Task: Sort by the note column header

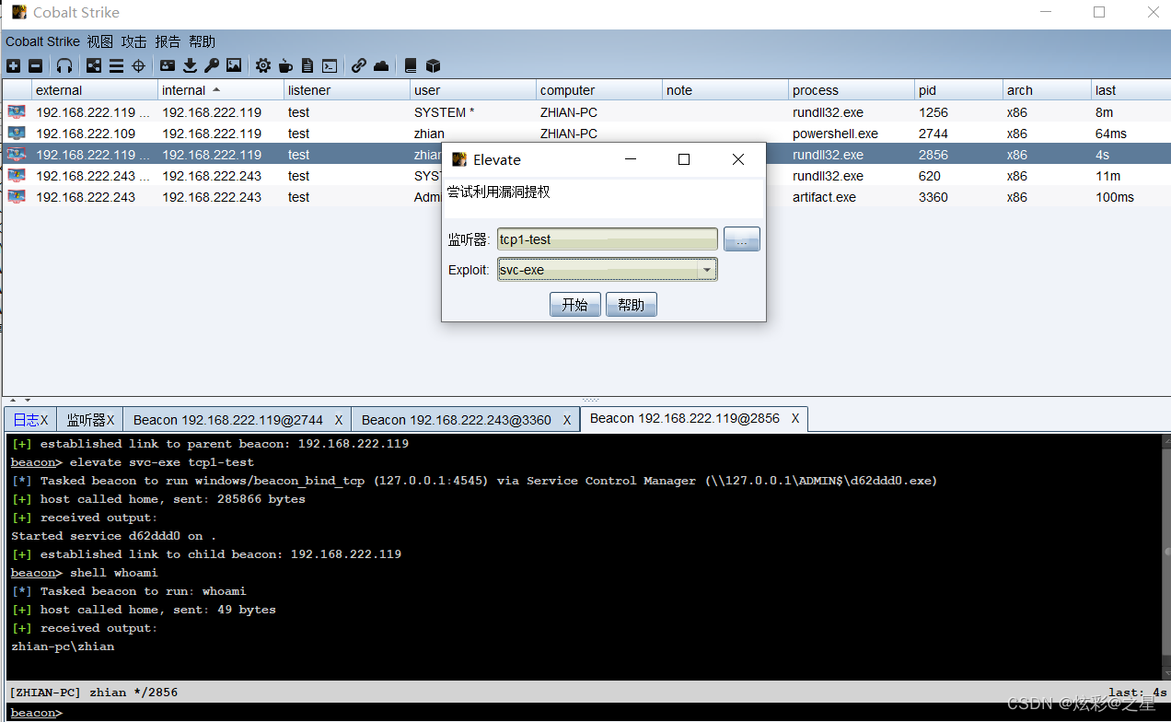Action: coord(725,90)
